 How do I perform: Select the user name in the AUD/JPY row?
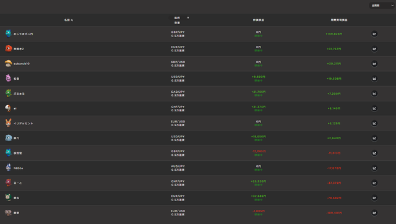coord(18,168)
